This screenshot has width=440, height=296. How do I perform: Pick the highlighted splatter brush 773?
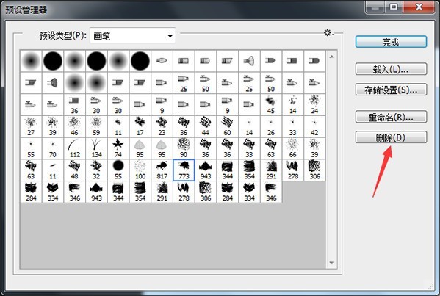click(x=184, y=170)
